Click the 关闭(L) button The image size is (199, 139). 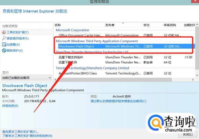coord(188,135)
